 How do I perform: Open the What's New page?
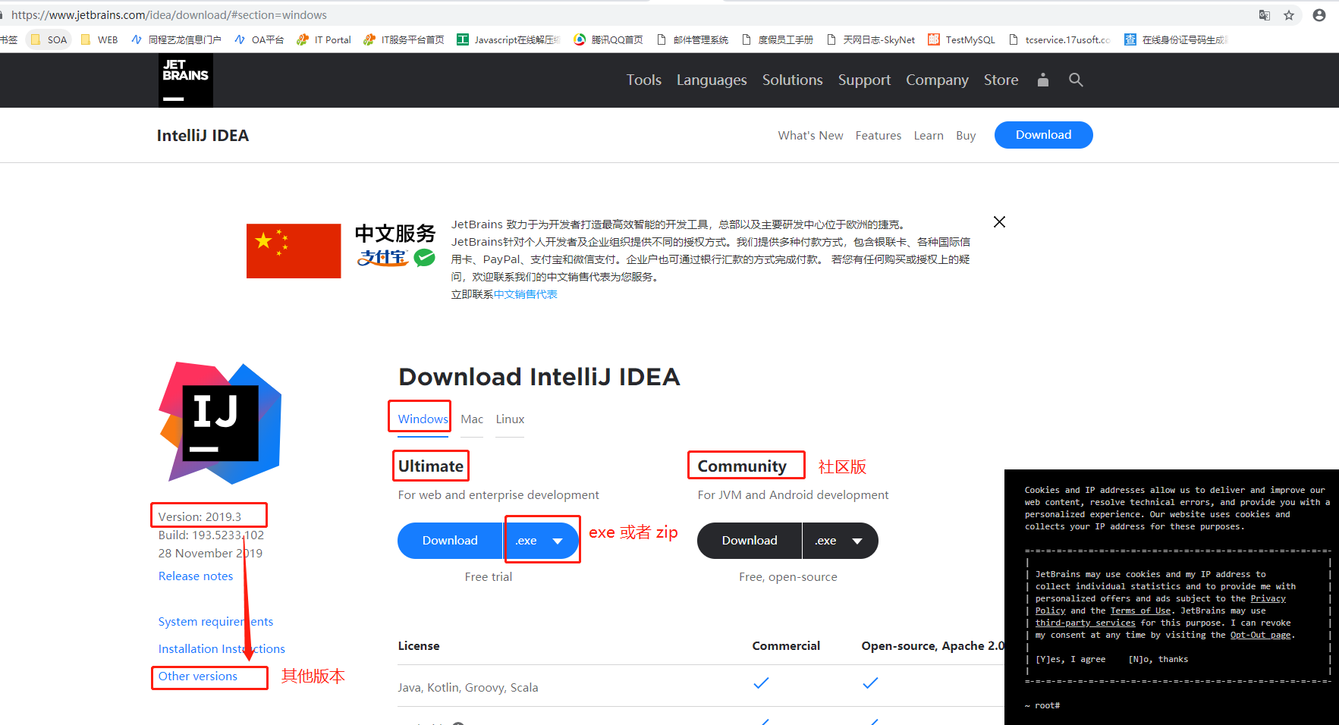(811, 136)
